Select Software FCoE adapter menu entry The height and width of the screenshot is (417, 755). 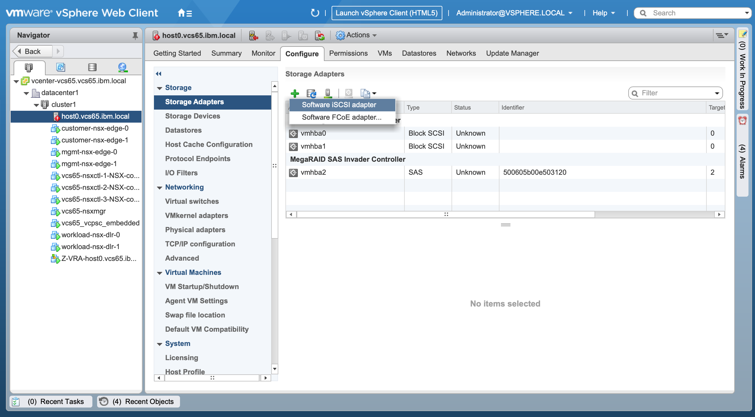pyautogui.click(x=342, y=117)
